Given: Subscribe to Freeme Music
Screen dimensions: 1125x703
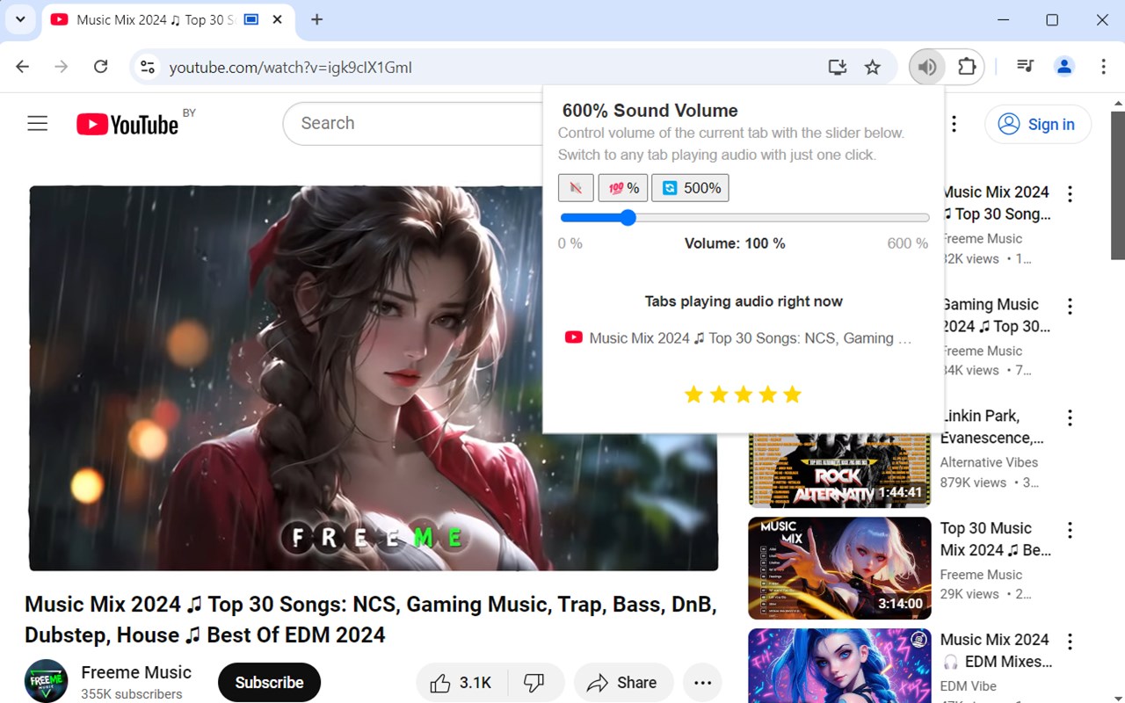Looking at the screenshot, I should click(x=269, y=683).
